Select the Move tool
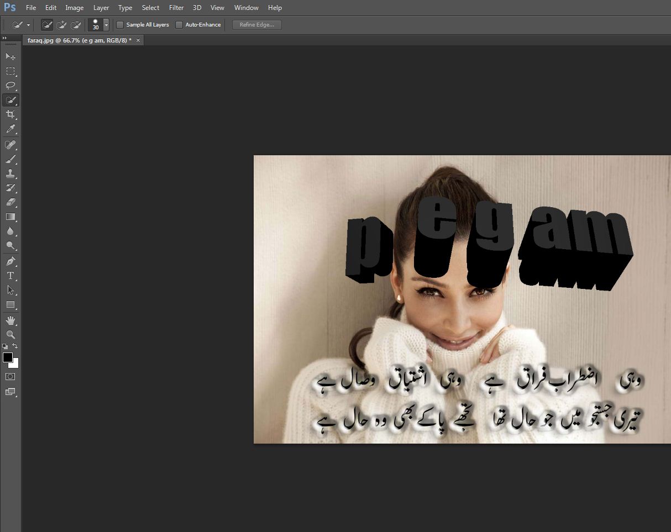Viewport: 671px width, 532px height. [11, 57]
